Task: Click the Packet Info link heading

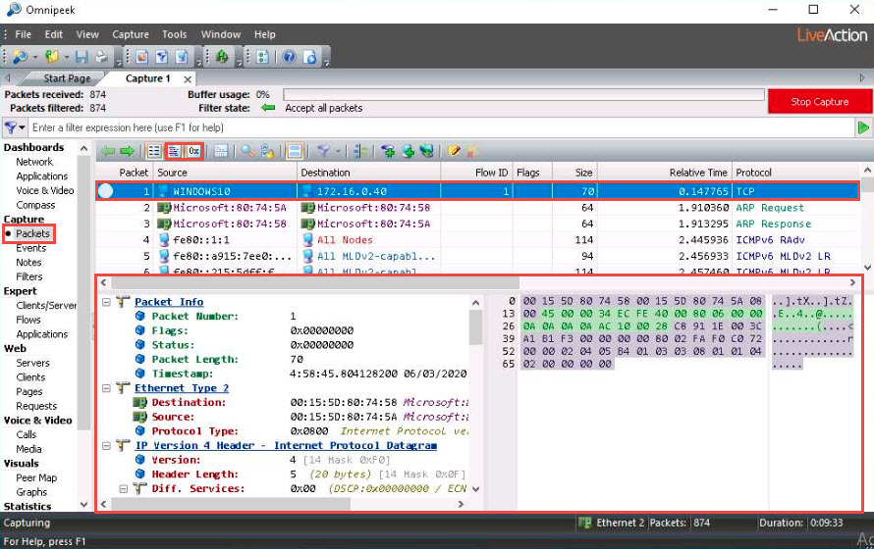Action: click(x=169, y=302)
